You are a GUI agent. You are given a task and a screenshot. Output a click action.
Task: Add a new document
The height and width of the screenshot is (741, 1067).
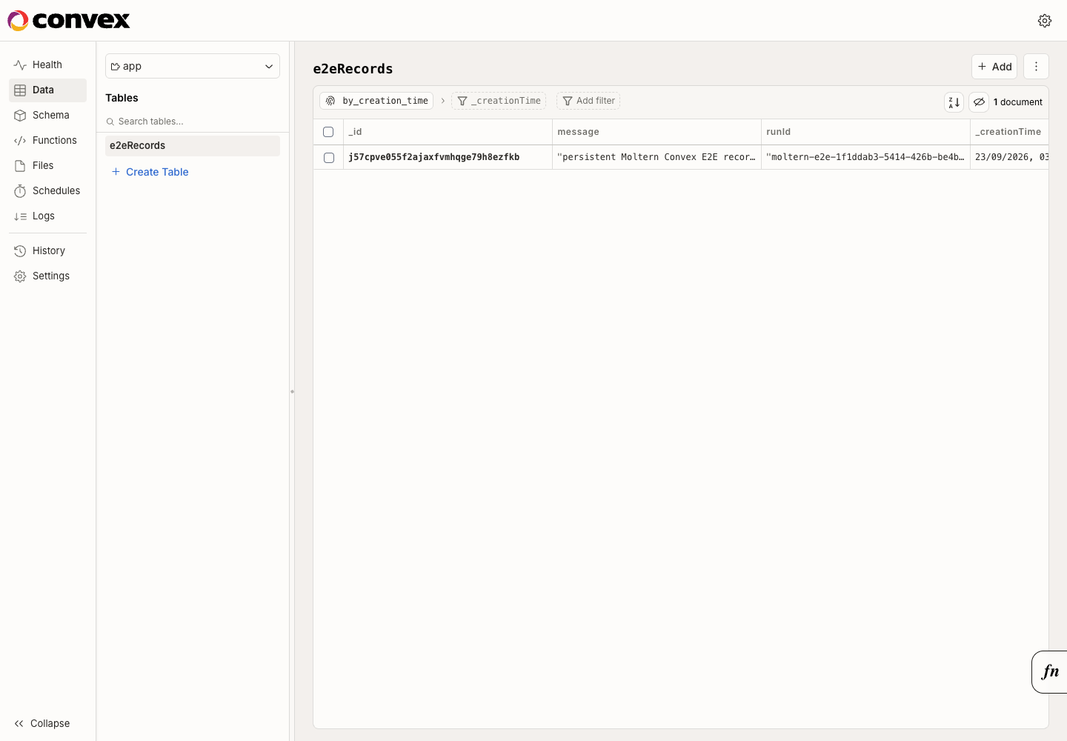(994, 67)
